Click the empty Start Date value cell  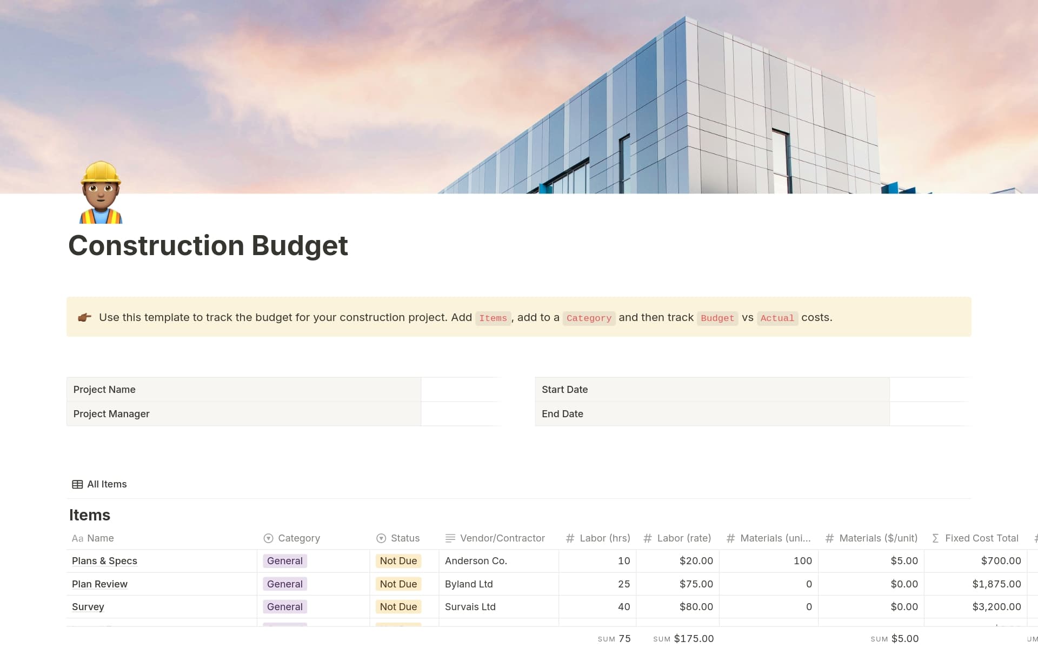pos(929,390)
